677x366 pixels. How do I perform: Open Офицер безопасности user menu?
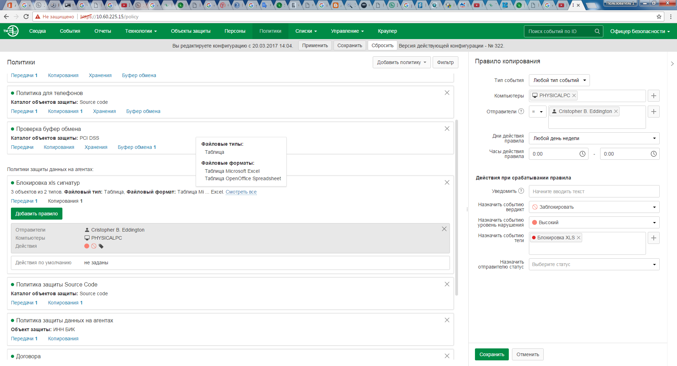click(640, 31)
